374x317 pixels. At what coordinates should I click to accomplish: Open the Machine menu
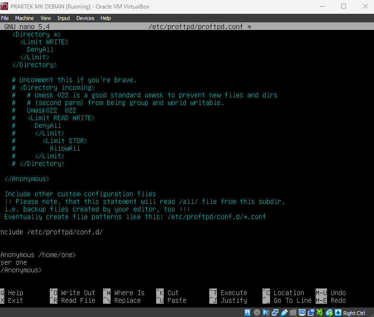[x=24, y=18]
